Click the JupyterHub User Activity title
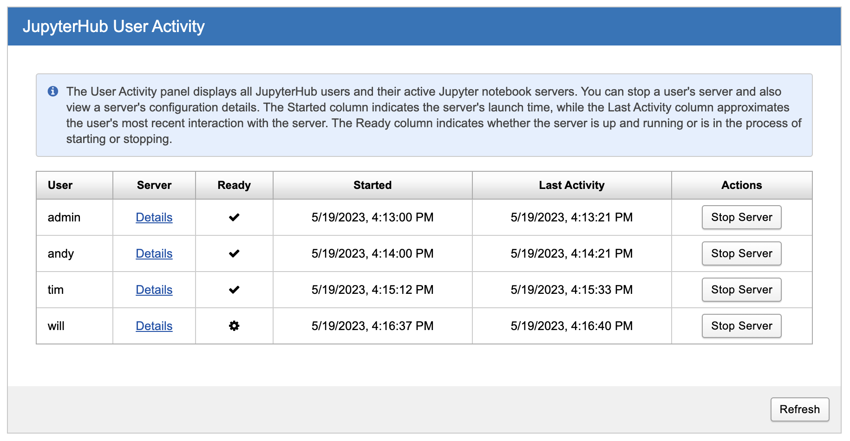This screenshot has width=850, height=441. [113, 26]
